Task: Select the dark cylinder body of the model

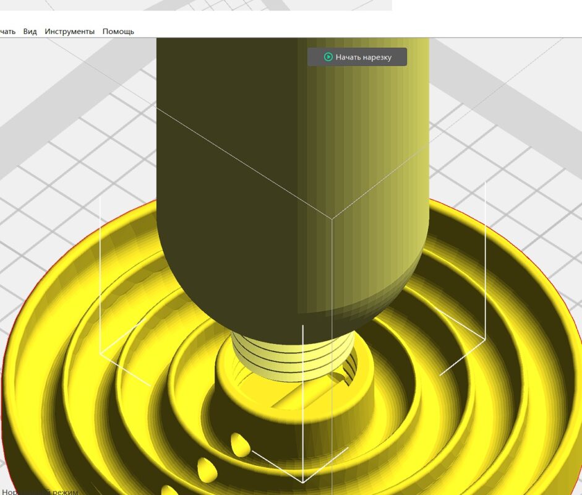Action: 235,155
